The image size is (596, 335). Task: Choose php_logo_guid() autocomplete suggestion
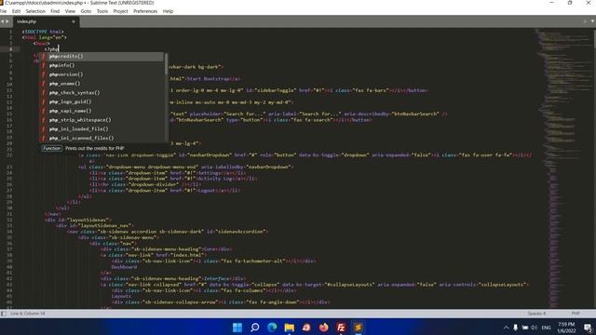[x=102, y=101]
